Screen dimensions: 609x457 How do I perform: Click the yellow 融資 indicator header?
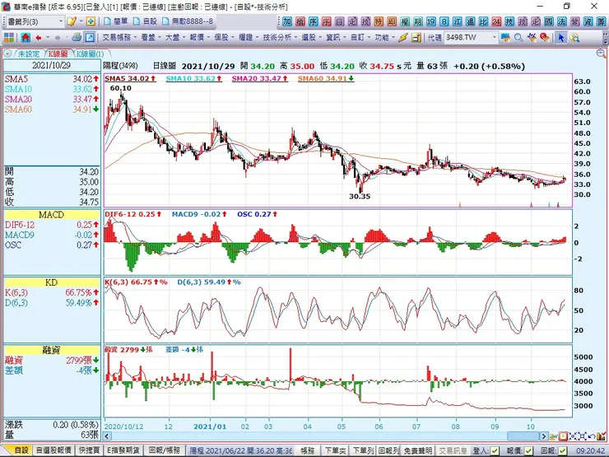pos(52,350)
